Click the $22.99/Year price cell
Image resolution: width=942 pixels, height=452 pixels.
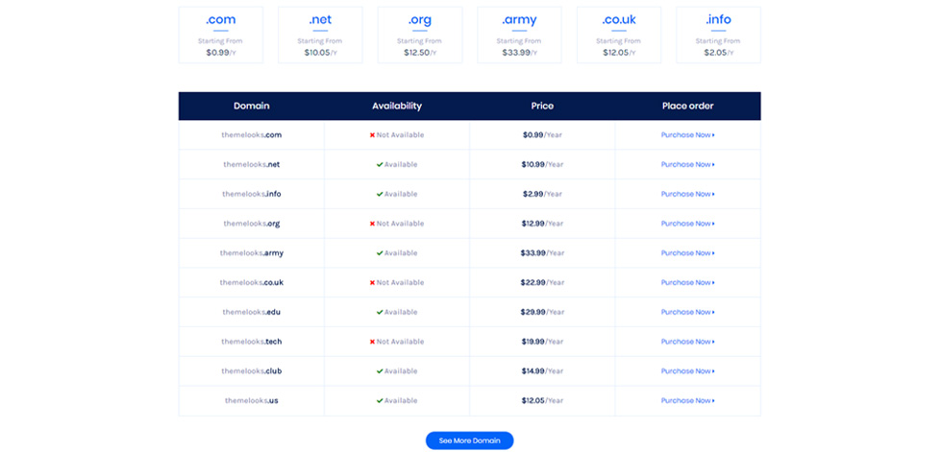point(542,282)
